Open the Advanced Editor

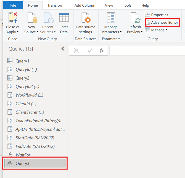pos(162,22)
